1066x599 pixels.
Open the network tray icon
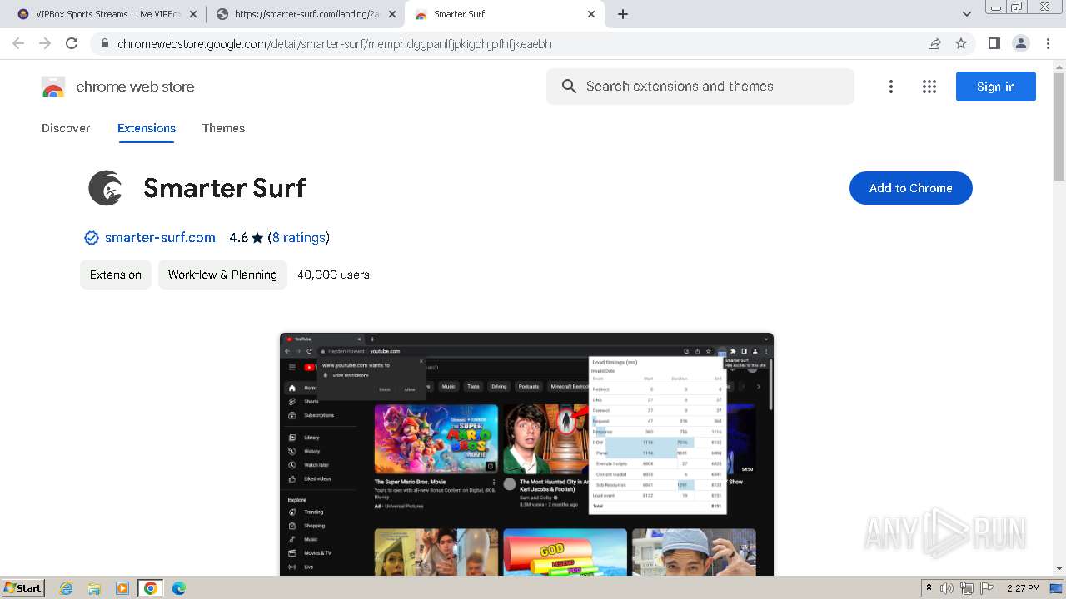click(x=966, y=588)
